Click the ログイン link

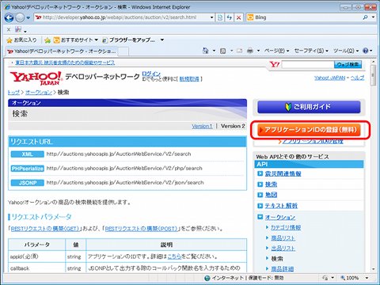[x=151, y=74]
